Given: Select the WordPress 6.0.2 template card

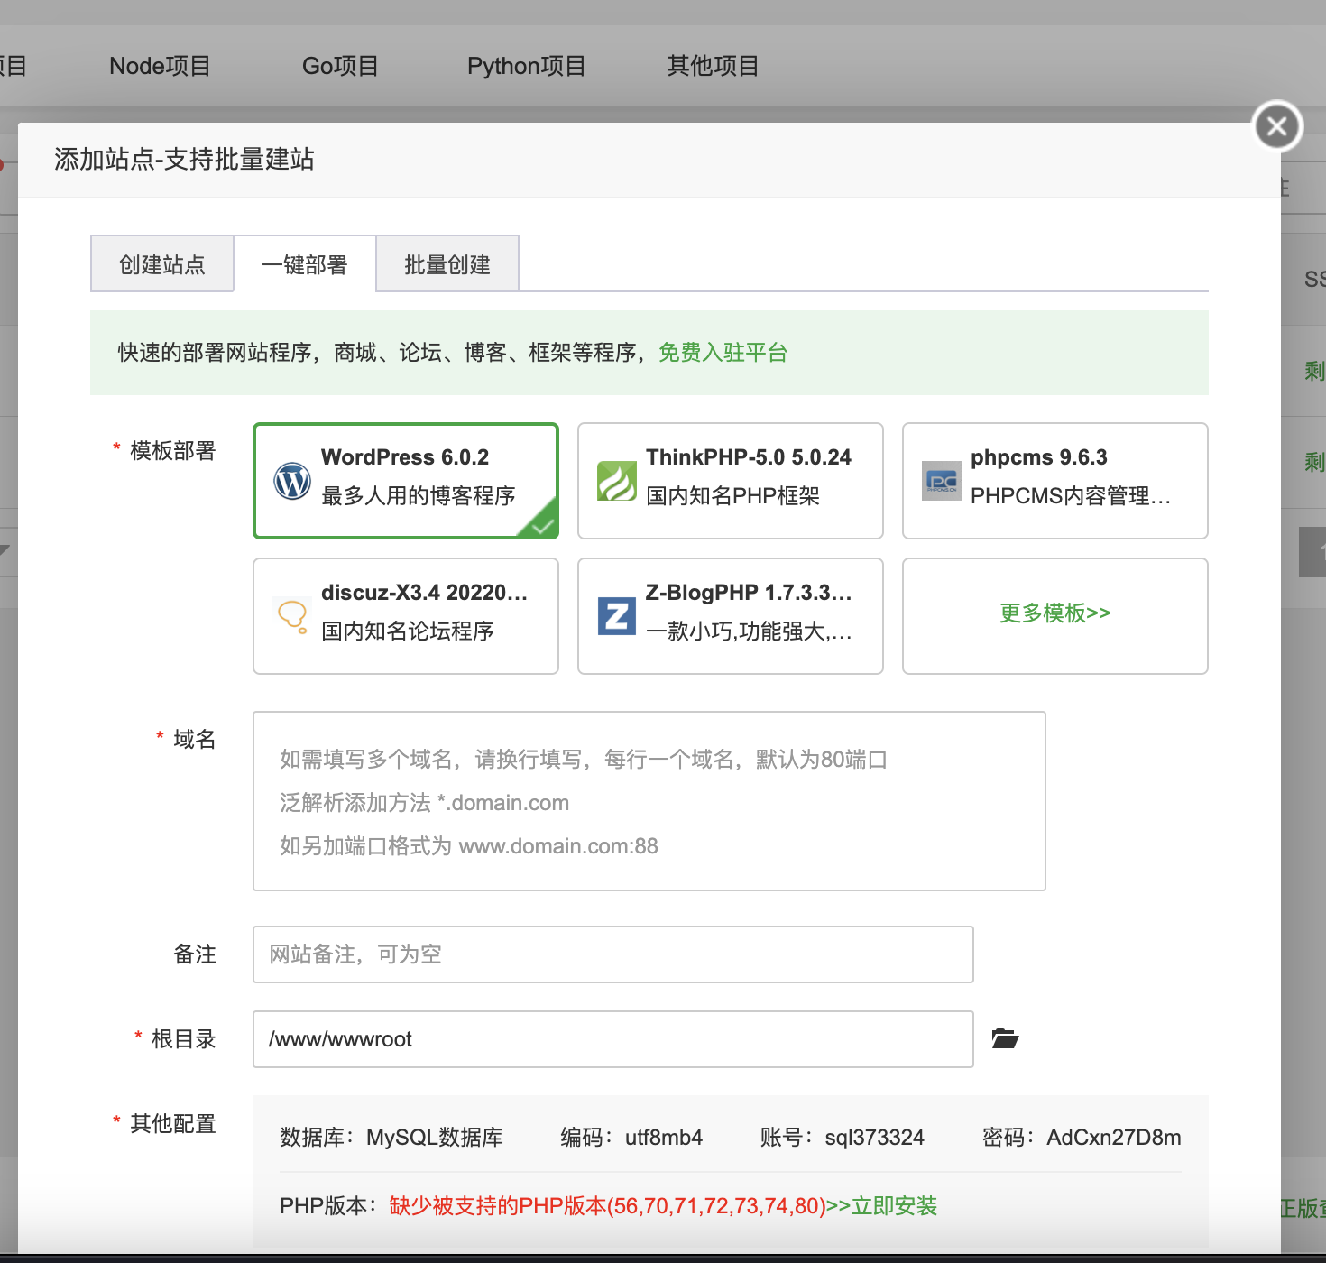Looking at the screenshot, I should [406, 481].
